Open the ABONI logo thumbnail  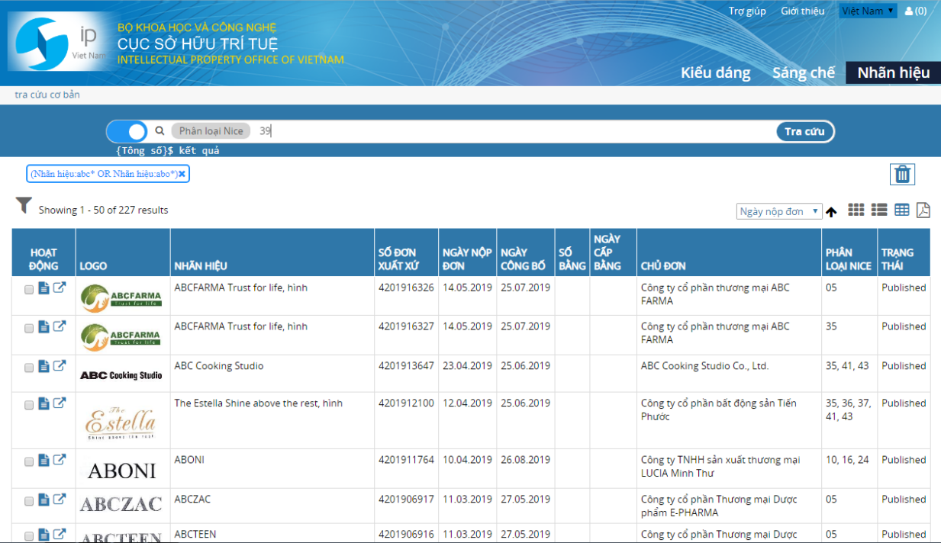[121, 471]
